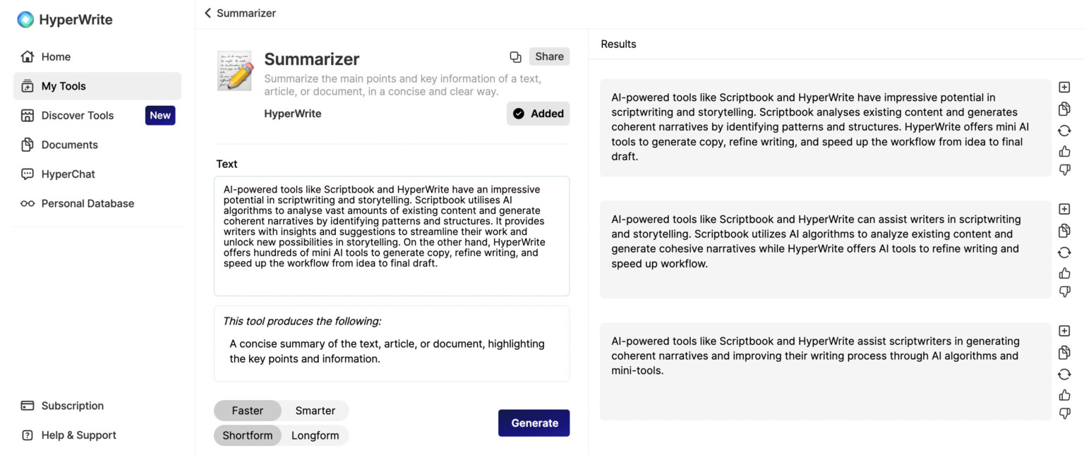Click inside the Text input area
1084x455 pixels.
(x=392, y=236)
